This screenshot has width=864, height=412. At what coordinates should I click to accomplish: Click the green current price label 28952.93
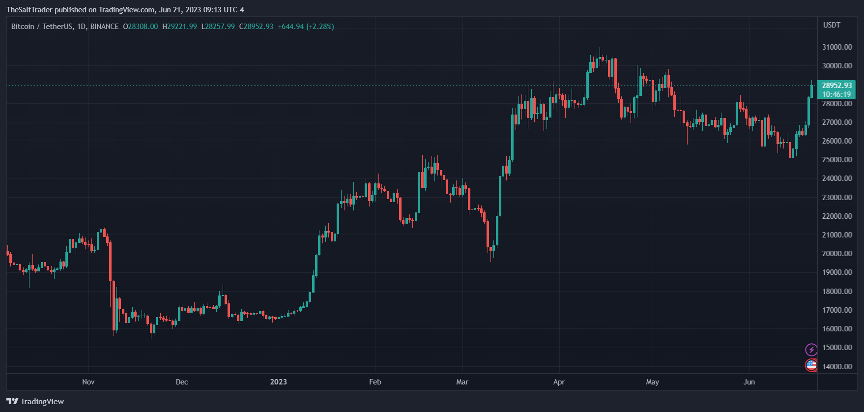click(x=836, y=86)
